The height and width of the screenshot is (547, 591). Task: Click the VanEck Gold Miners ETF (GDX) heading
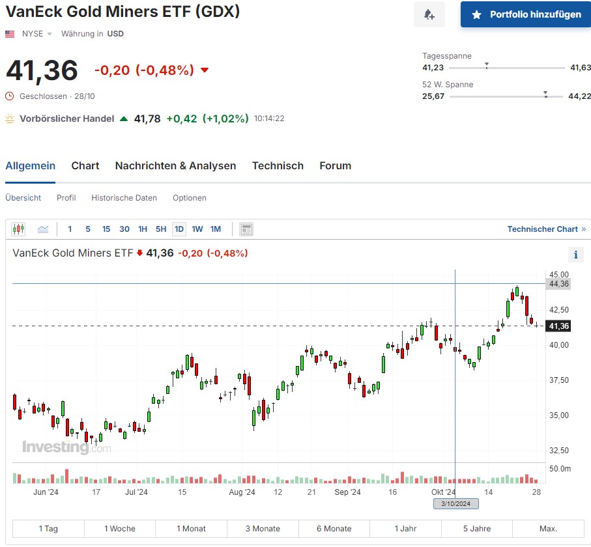(x=123, y=12)
